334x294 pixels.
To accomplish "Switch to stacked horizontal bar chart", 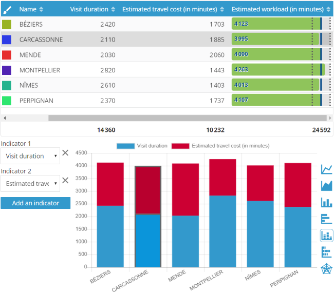I will click(326, 252).
